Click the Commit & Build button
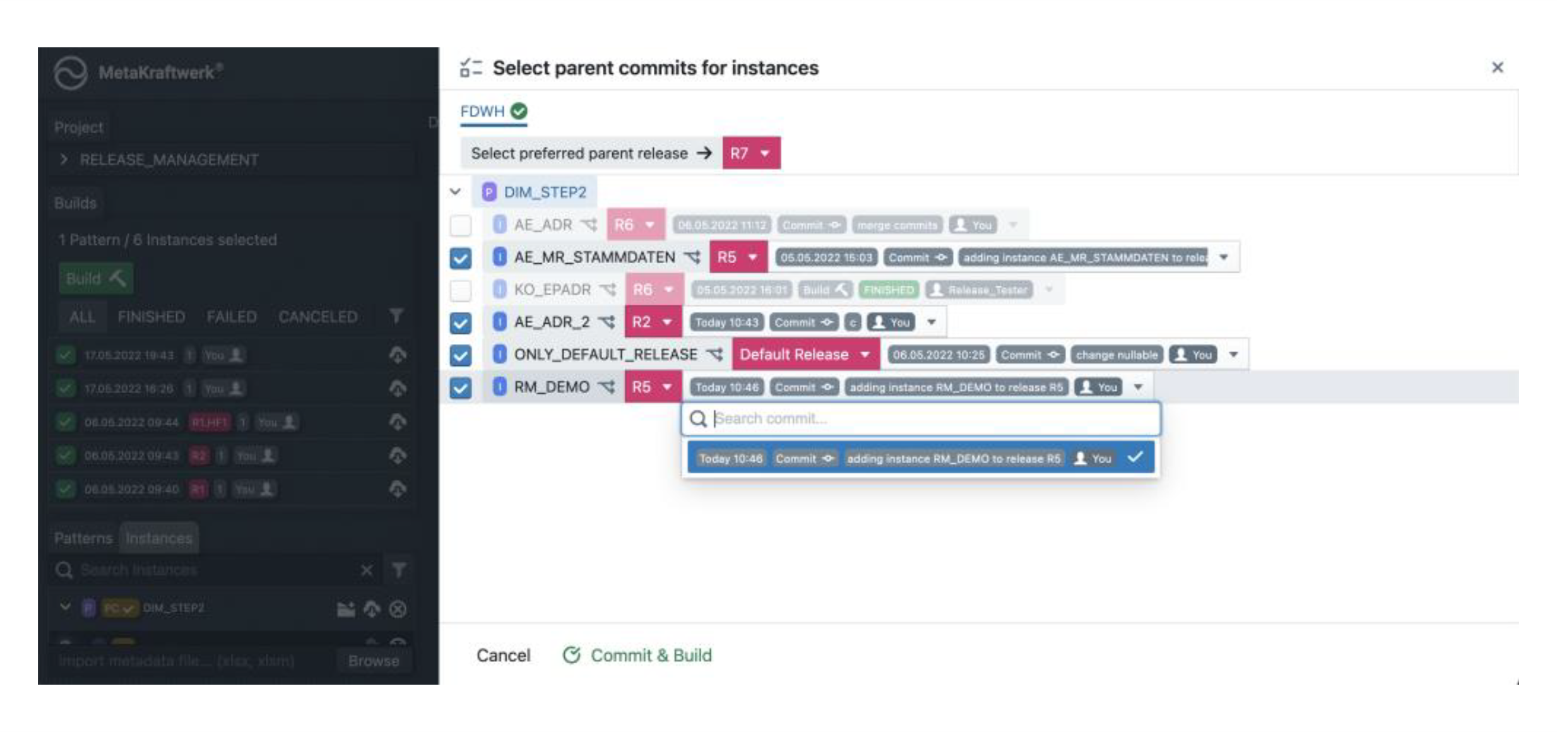1557x732 pixels. [637, 656]
